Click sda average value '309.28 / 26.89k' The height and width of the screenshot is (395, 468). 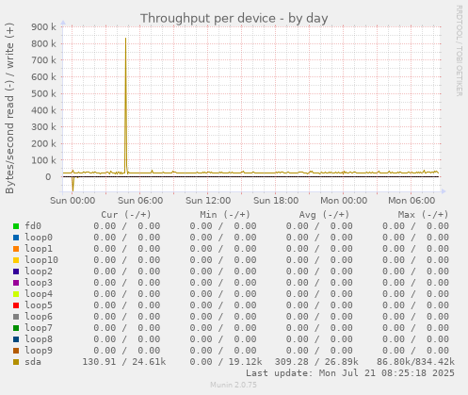pos(316,362)
